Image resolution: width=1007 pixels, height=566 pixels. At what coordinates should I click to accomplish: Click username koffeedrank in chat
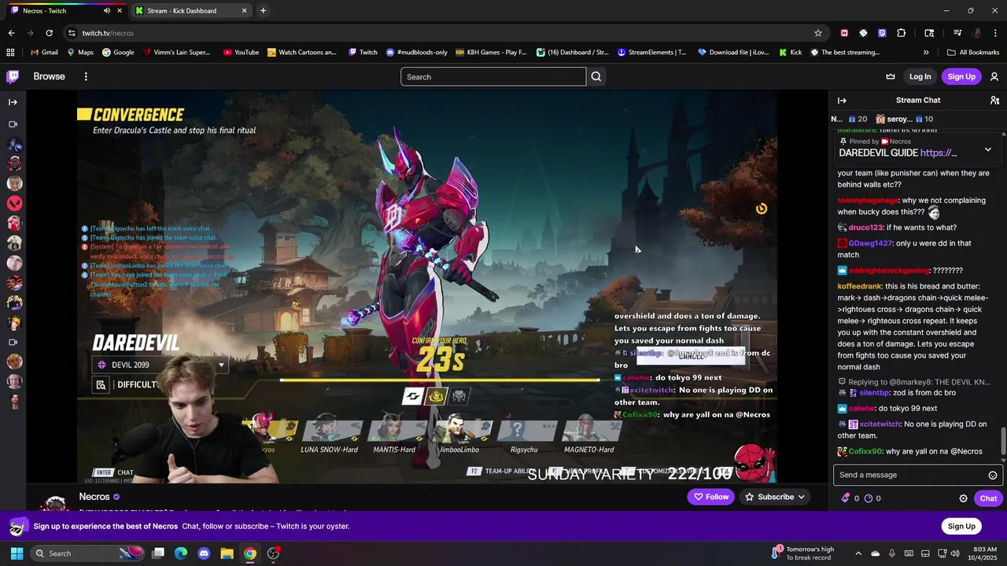(860, 286)
